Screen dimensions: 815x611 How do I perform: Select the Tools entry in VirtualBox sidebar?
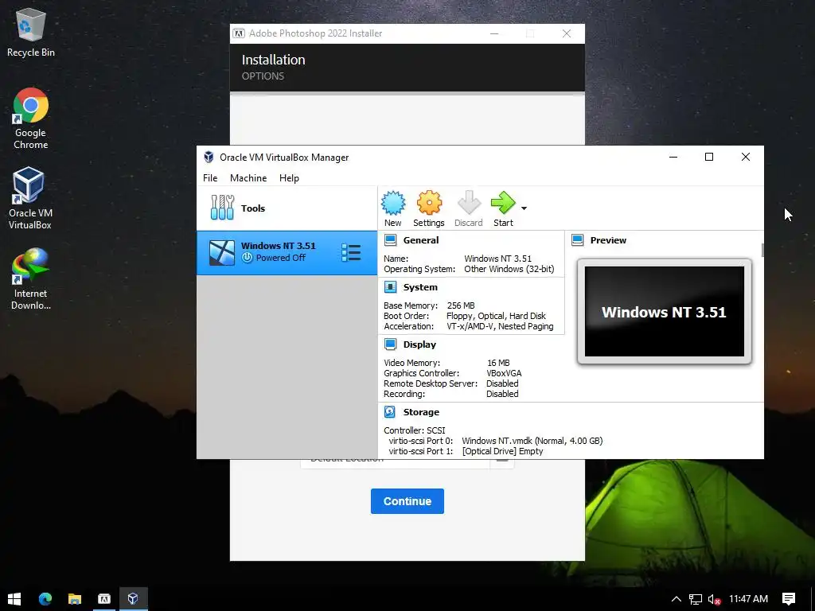[287, 208]
